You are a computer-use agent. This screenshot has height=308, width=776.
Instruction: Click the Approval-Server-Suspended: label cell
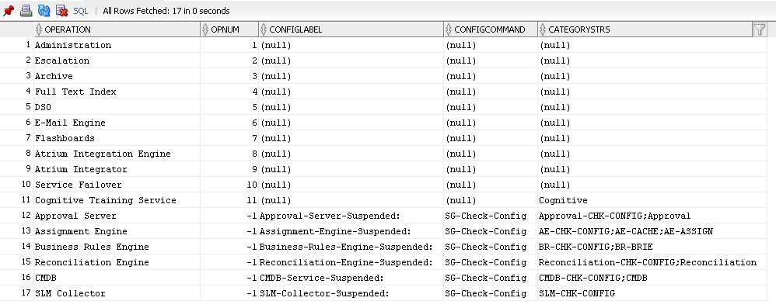[351, 216]
